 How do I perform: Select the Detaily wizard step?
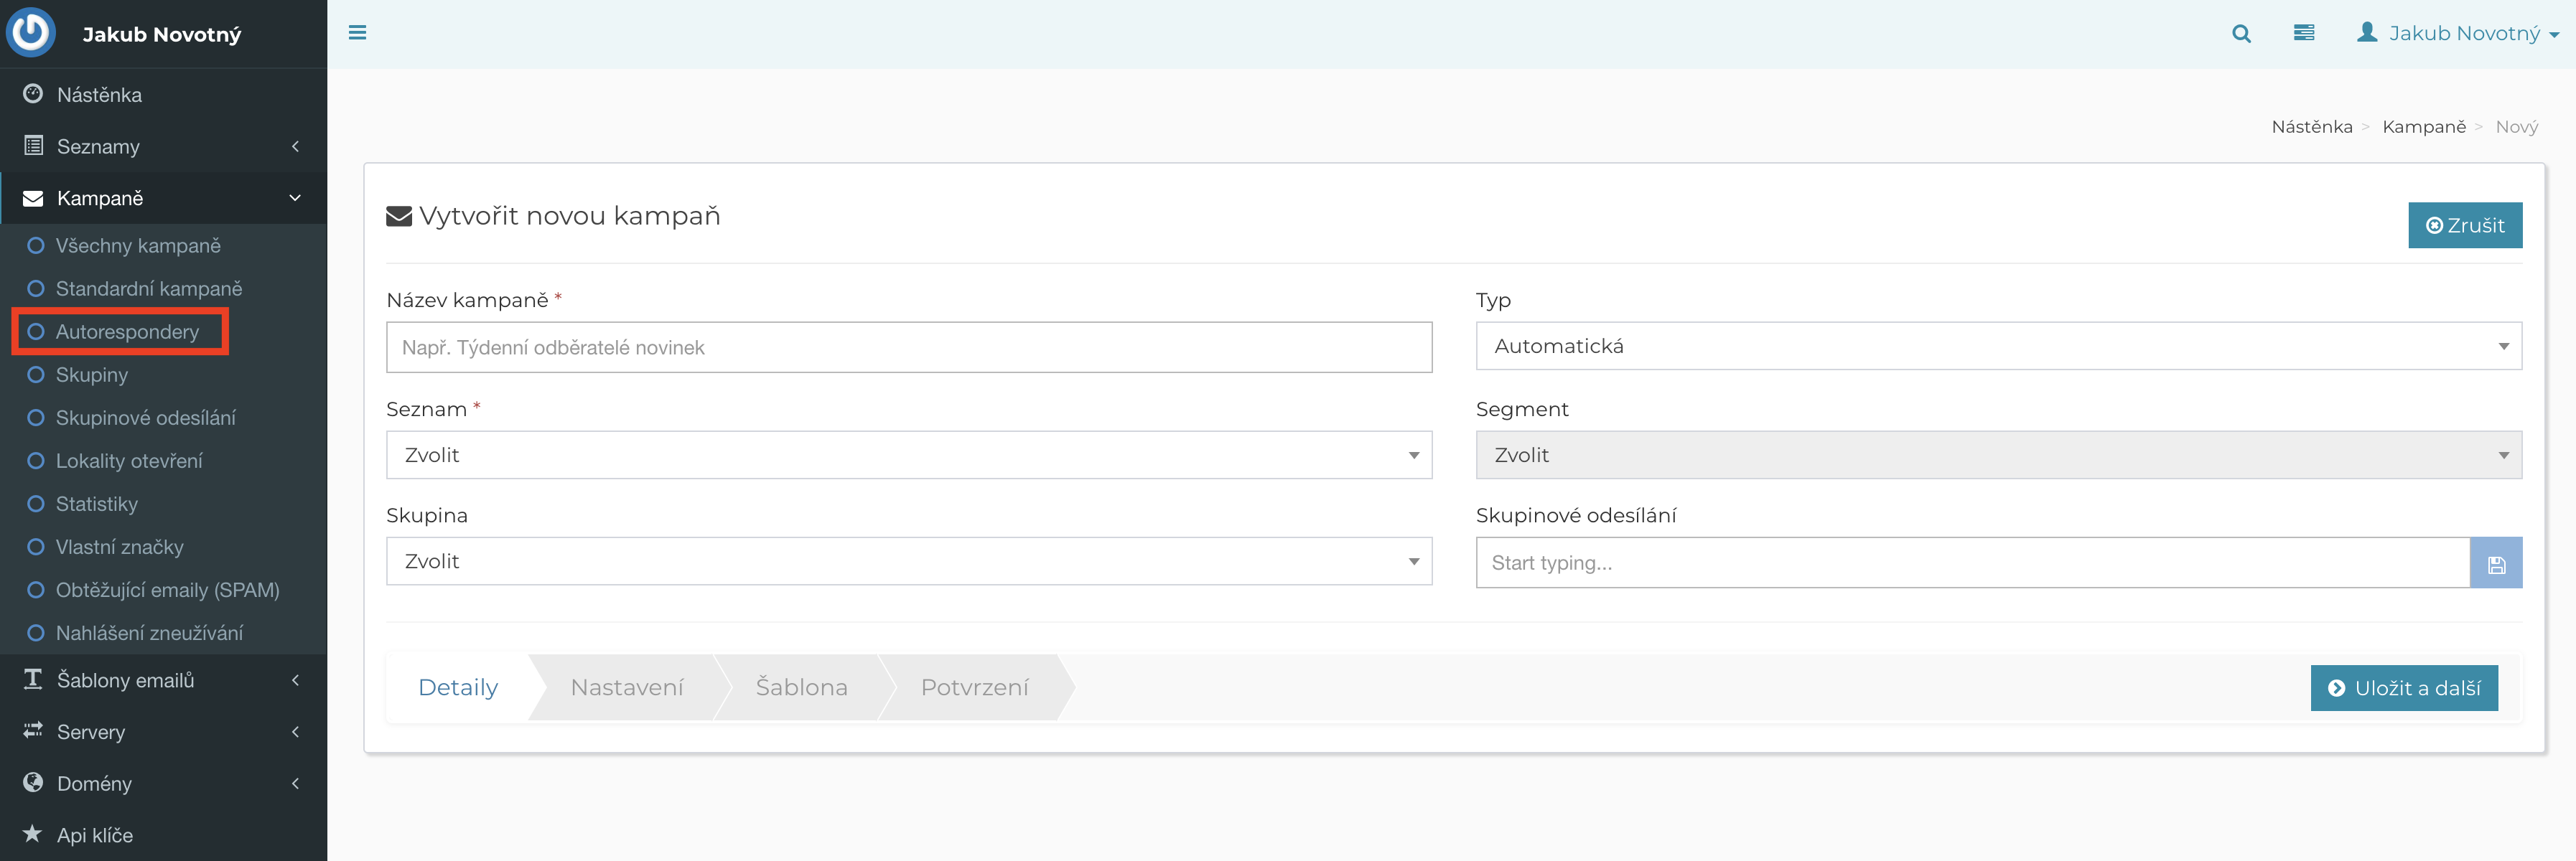pos(458,687)
